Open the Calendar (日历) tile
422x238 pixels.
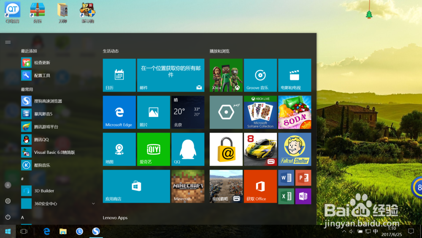pyautogui.click(x=119, y=75)
